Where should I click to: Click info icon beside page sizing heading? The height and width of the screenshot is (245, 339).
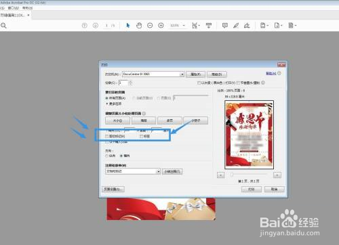tap(144, 114)
